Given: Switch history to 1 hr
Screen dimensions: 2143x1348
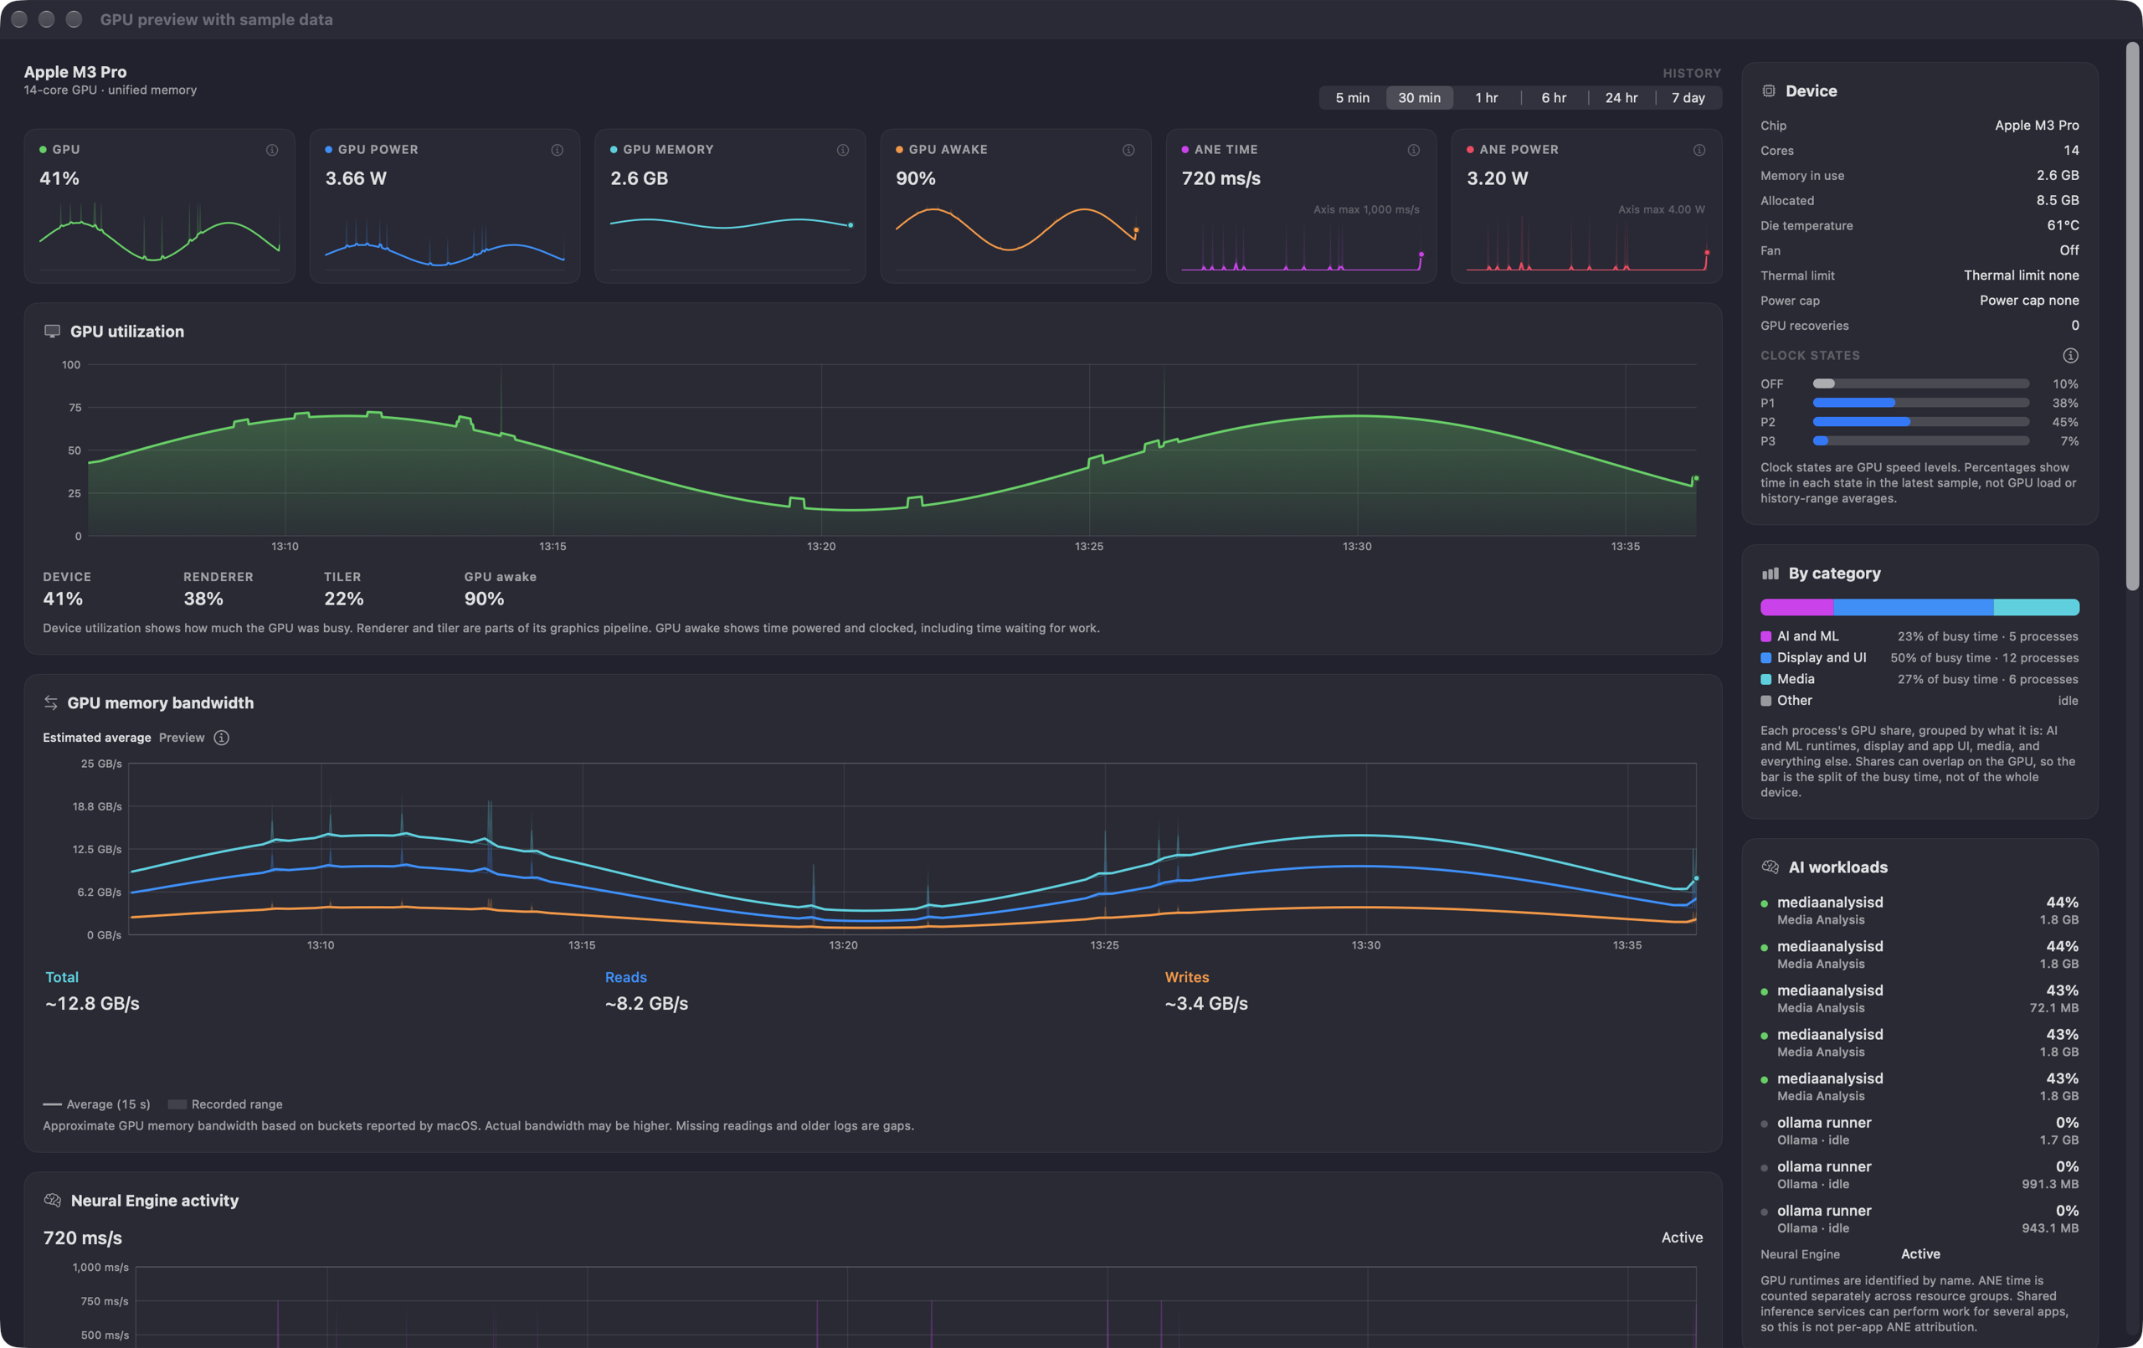Looking at the screenshot, I should (x=1486, y=98).
